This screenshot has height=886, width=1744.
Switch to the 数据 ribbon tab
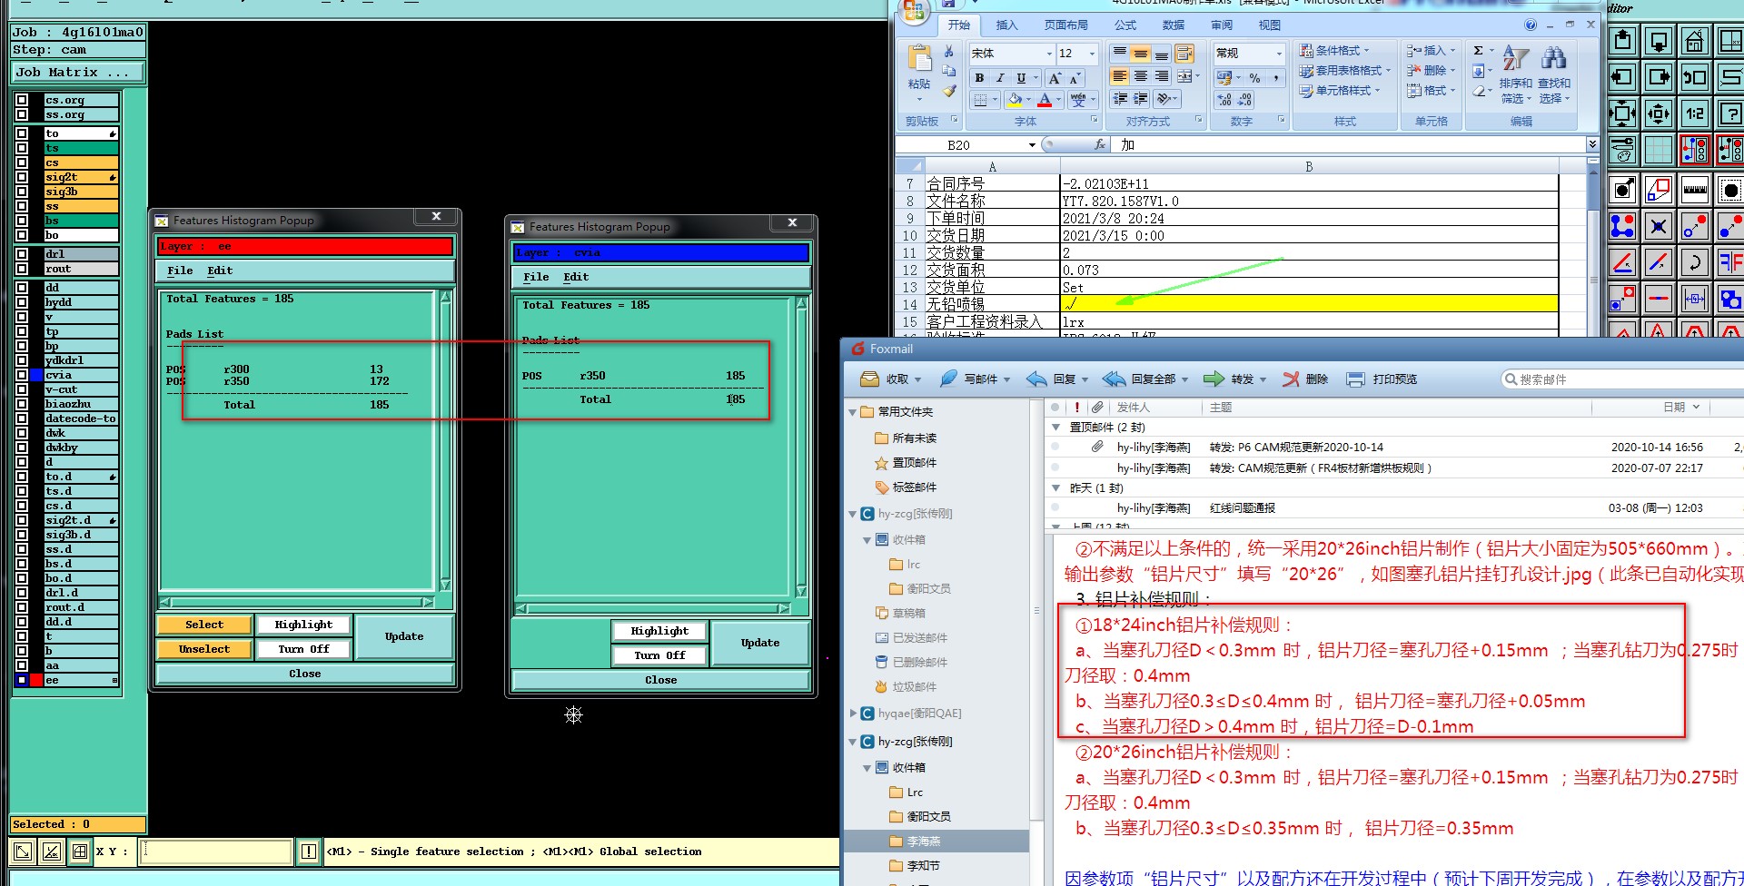point(1174,25)
